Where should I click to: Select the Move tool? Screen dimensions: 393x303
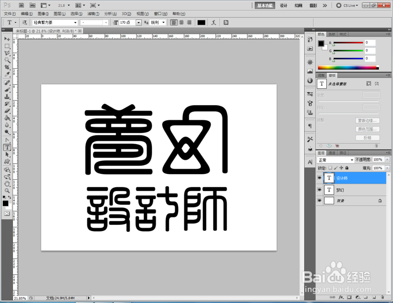pos(7,39)
